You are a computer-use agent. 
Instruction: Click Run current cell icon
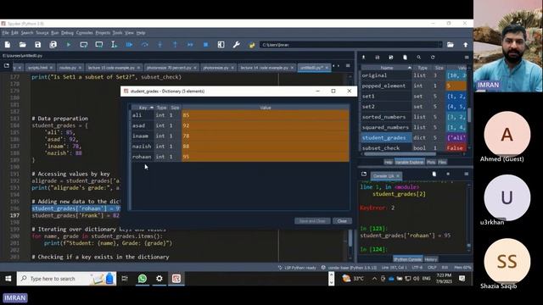pos(84,45)
